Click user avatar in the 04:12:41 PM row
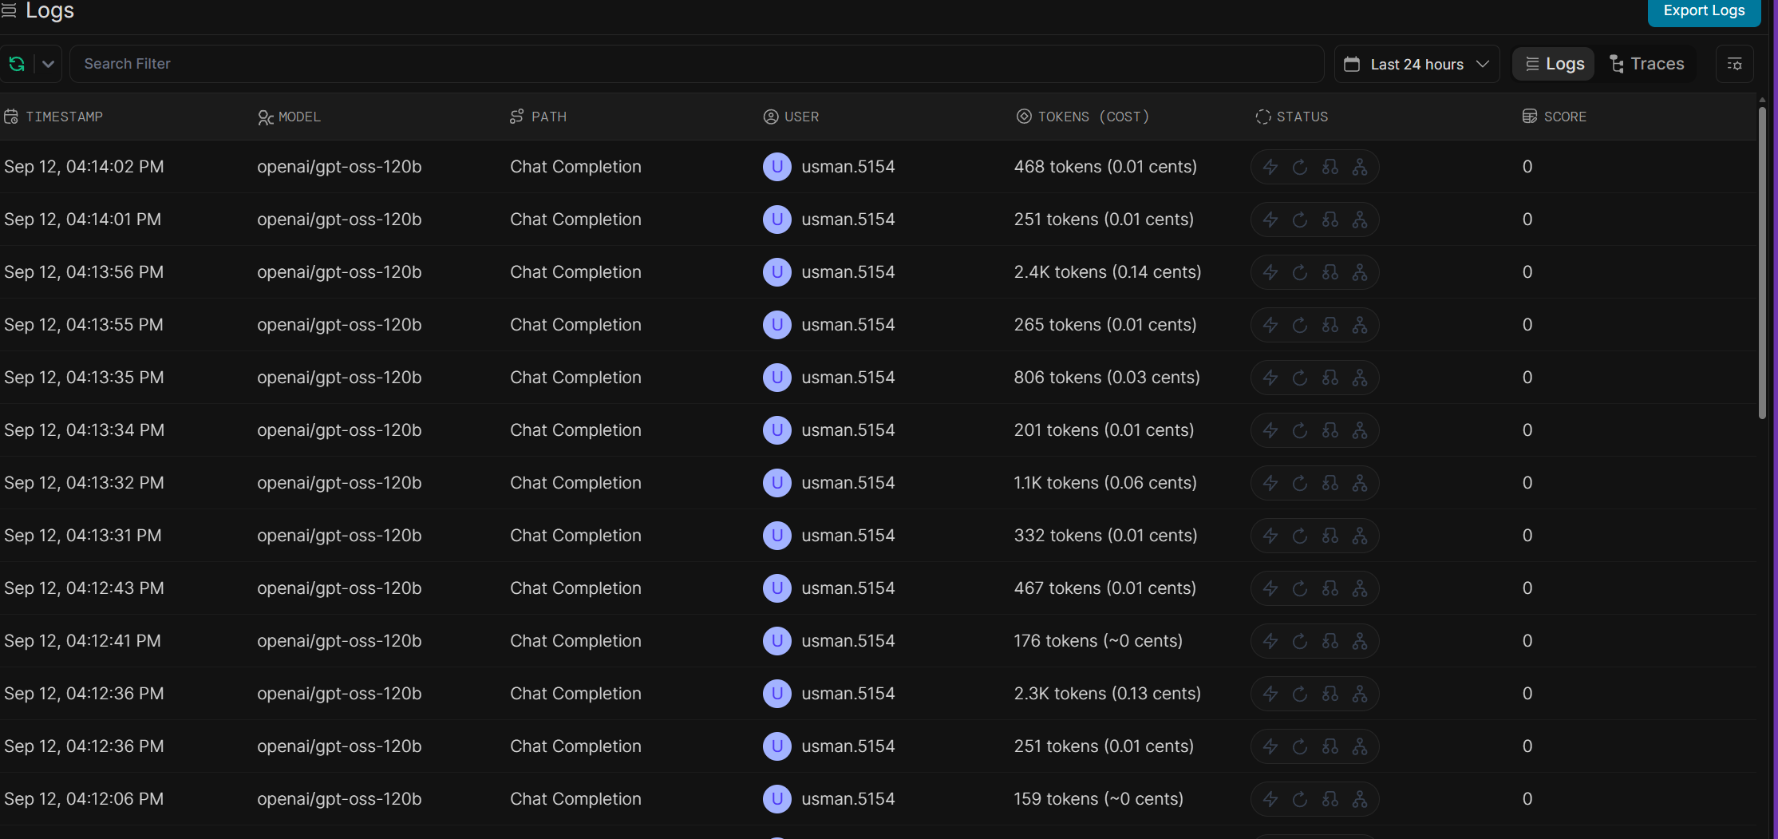Screen dimensions: 1778x839 click(776, 641)
